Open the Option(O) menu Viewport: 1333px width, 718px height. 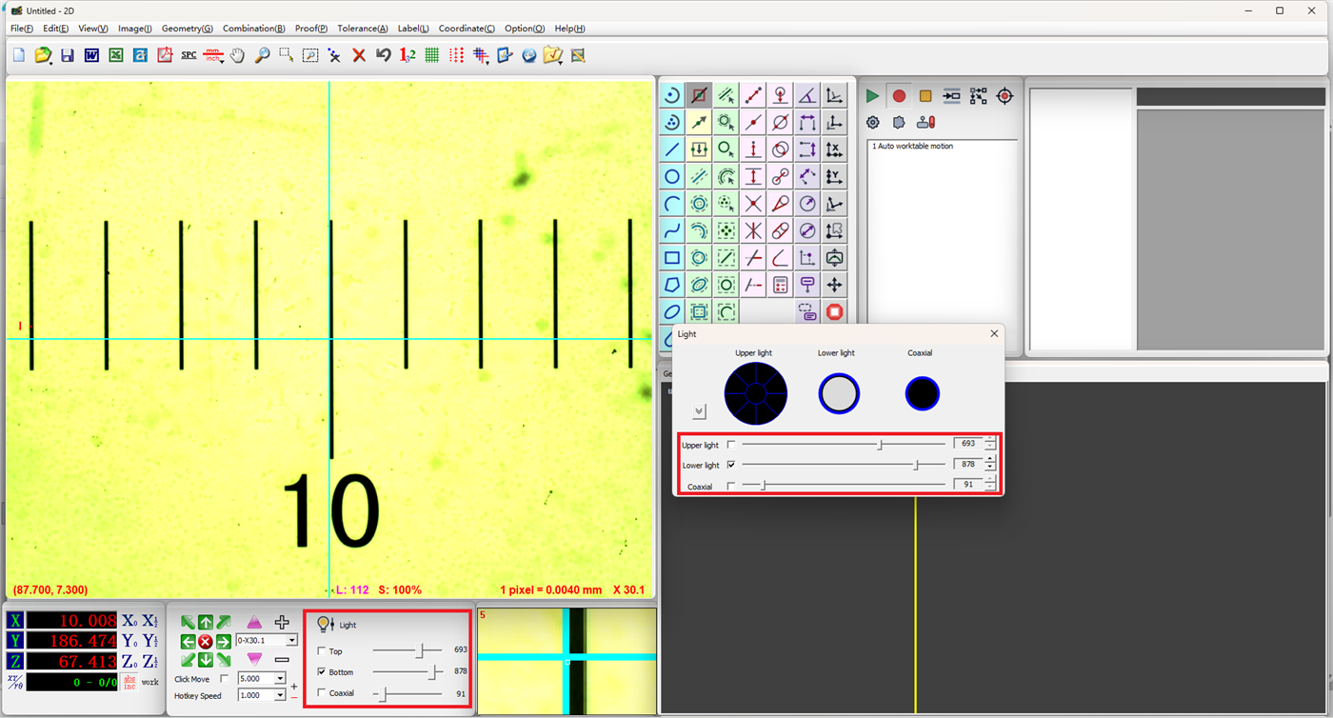(x=525, y=29)
